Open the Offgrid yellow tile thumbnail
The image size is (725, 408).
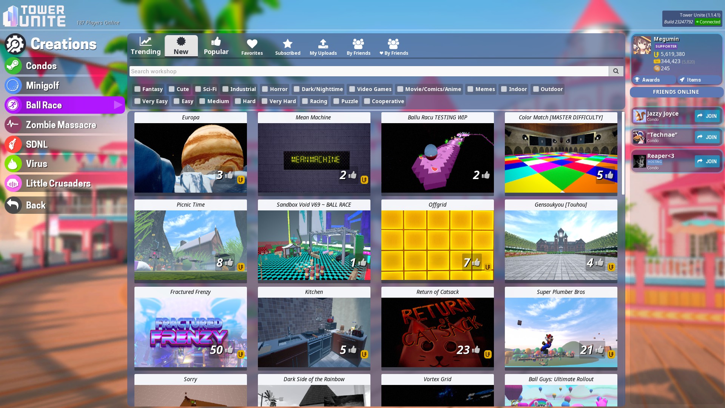(438, 245)
